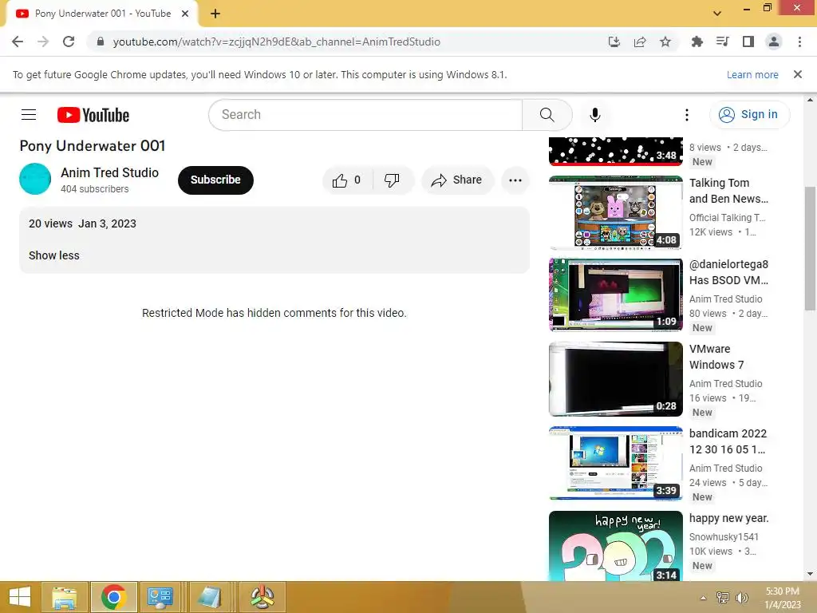The height and width of the screenshot is (613, 817).
Task: Click the page vertical scrollbar thumb
Action: (811, 249)
